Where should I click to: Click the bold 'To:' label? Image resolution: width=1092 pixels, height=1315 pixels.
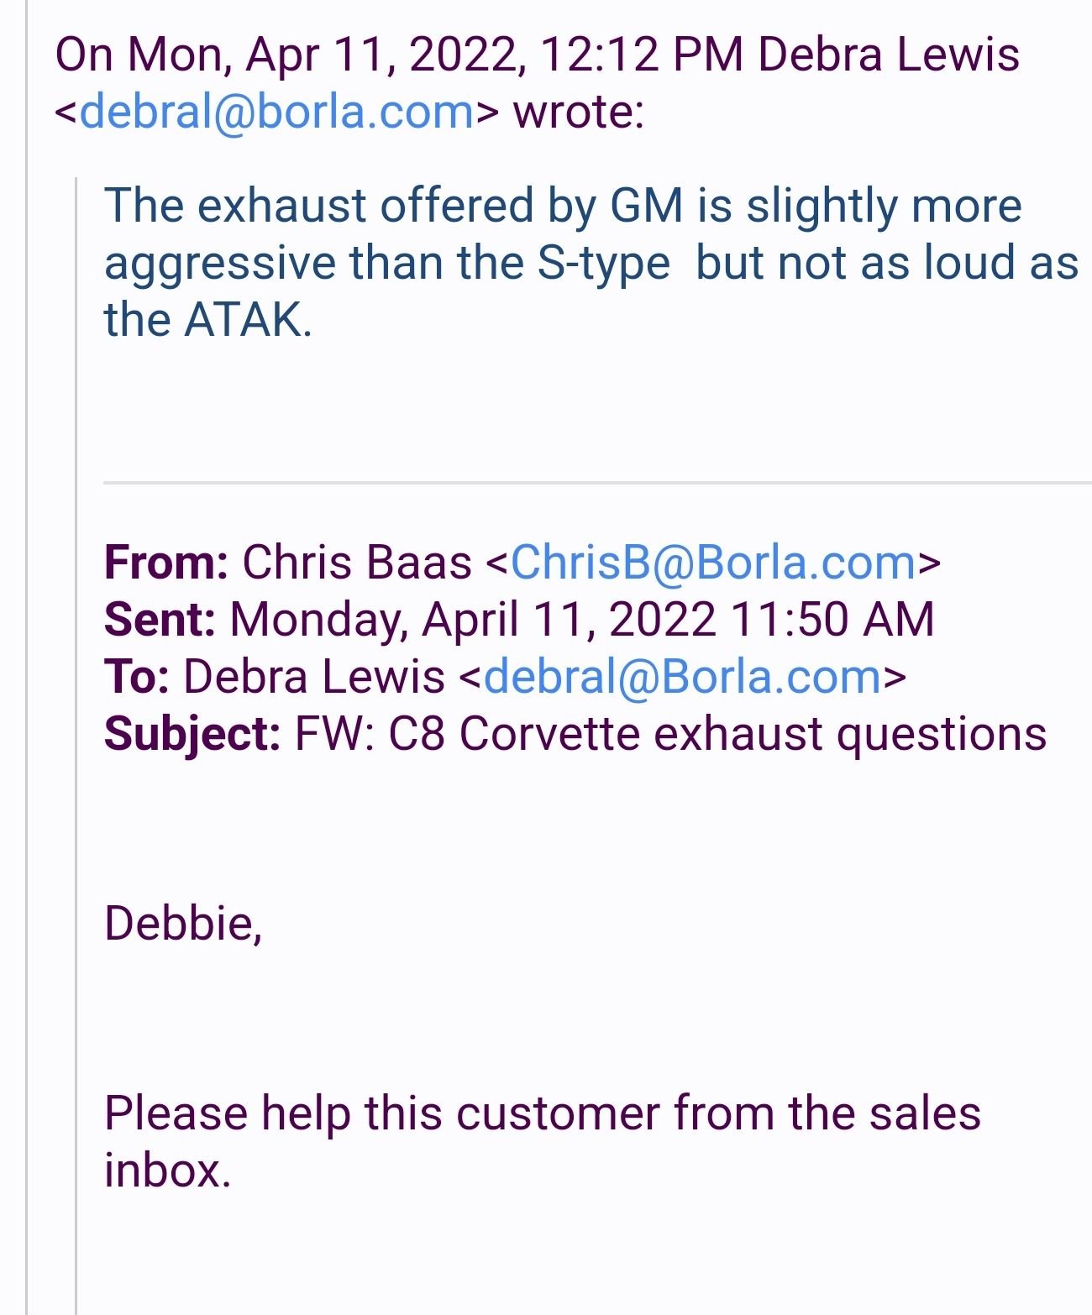tap(137, 677)
